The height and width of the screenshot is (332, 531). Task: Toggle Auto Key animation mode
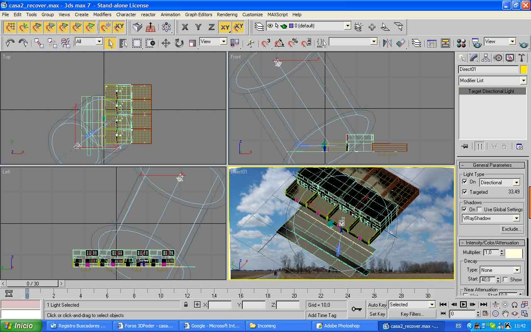(x=377, y=305)
